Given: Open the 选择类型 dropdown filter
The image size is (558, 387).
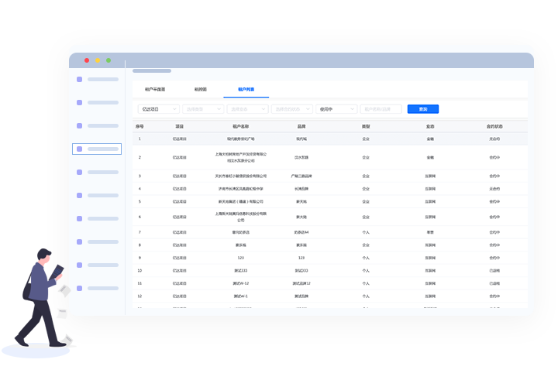Looking at the screenshot, I should [203, 109].
